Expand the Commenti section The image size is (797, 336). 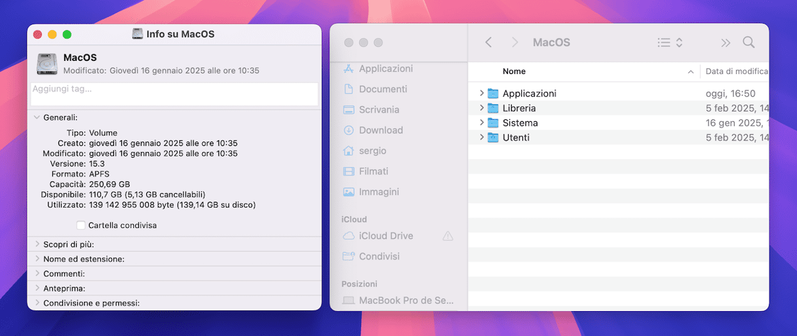[x=37, y=274]
